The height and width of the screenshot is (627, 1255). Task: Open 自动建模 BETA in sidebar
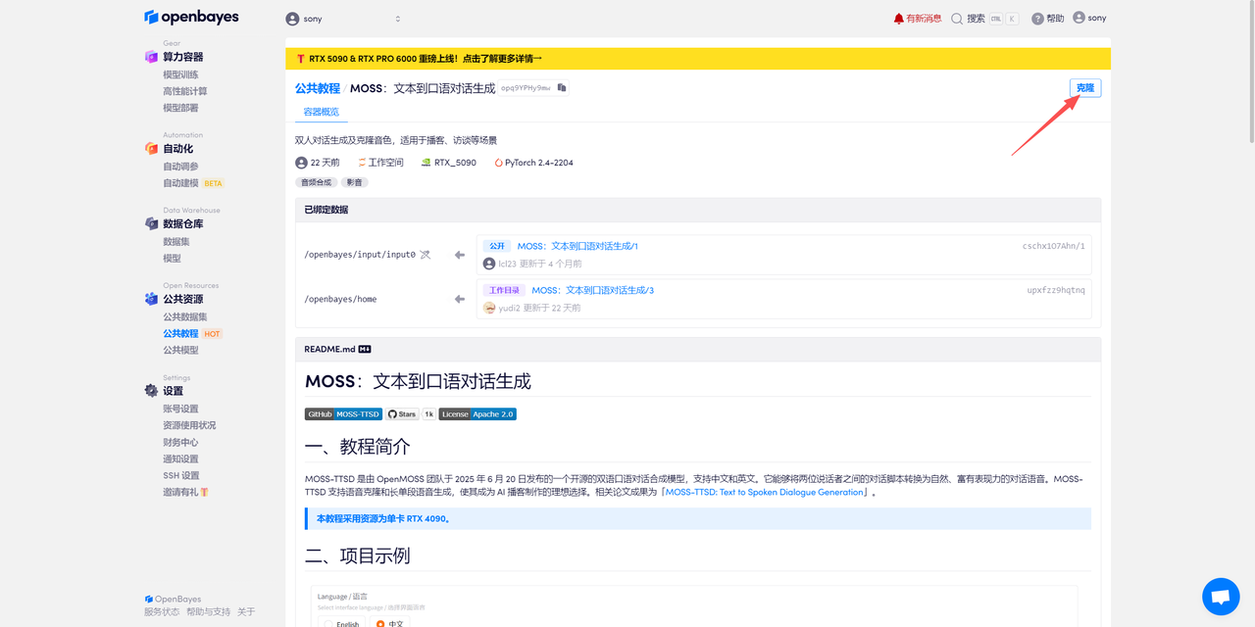pyautogui.click(x=193, y=183)
